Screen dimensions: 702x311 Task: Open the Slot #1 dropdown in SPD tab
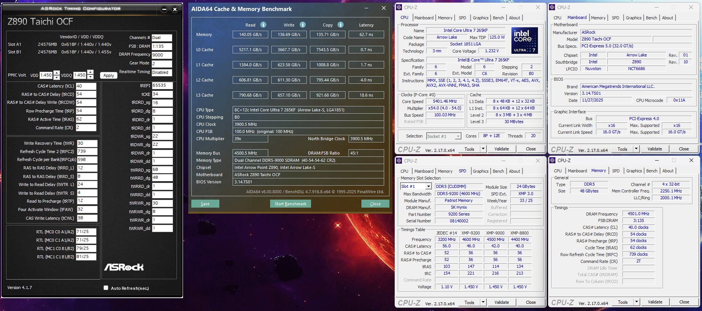point(428,186)
